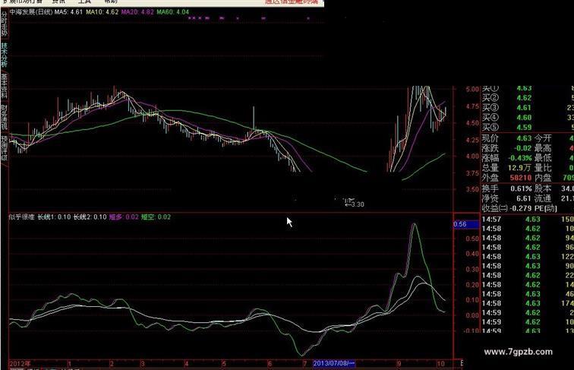Open the 帮助 menu
The width and height of the screenshot is (574, 370).
(111, 2)
